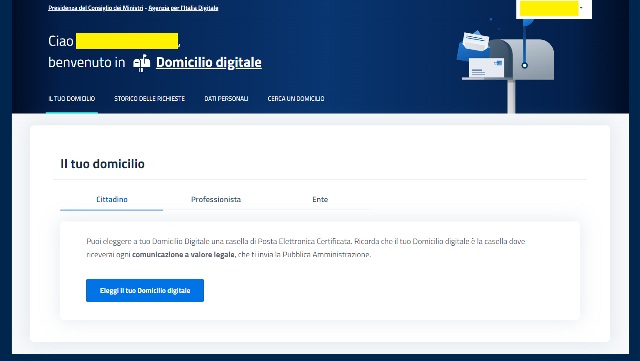Navigate to CERCA UN DOMICILIO

click(x=296, y=99)
